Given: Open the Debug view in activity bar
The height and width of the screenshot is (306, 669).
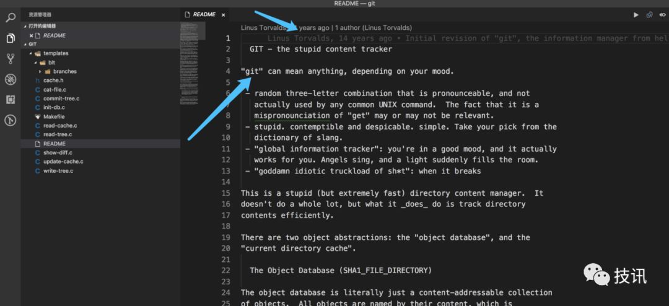Looking at the screenshot, I should tap(11, 79).
